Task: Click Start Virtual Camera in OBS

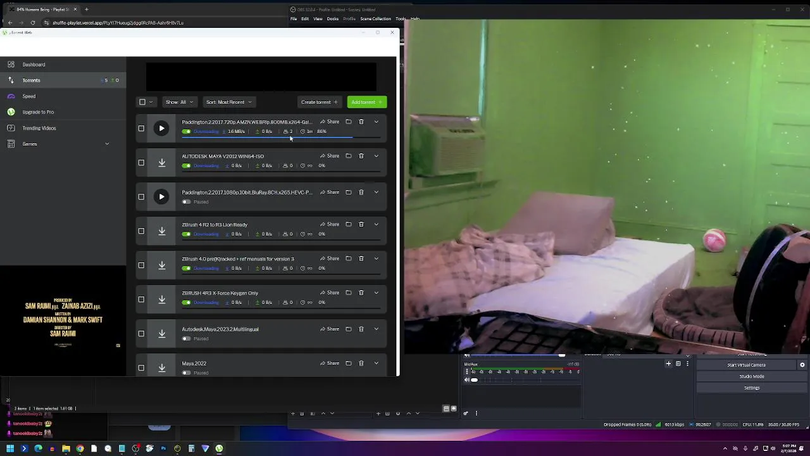Action: click(x=746, y=365)
